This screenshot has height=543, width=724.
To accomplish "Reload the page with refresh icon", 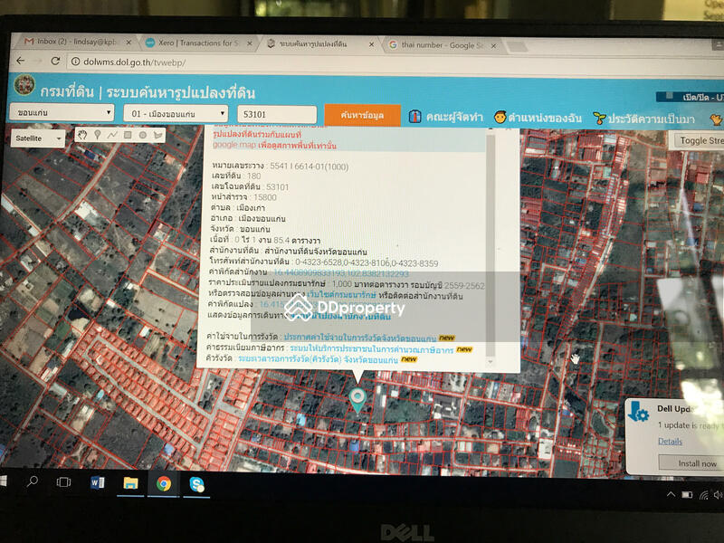I will 55,61.
